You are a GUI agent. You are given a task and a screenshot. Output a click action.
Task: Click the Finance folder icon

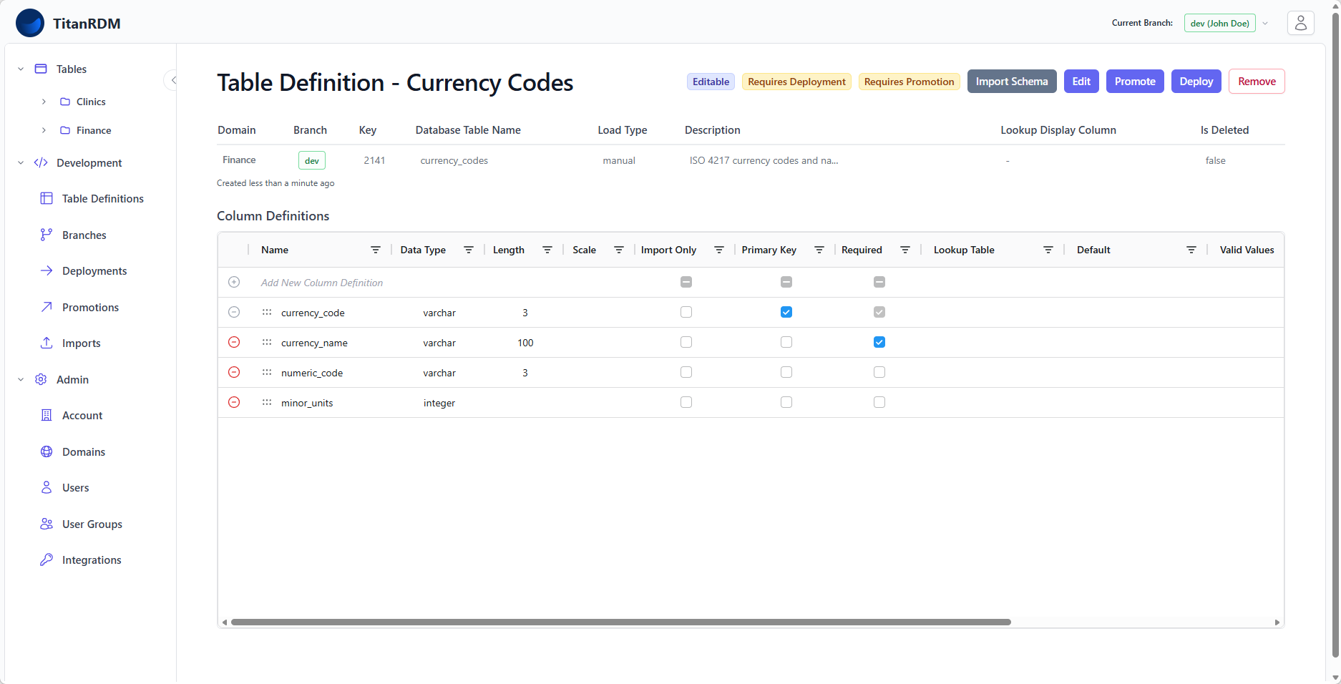65,130
